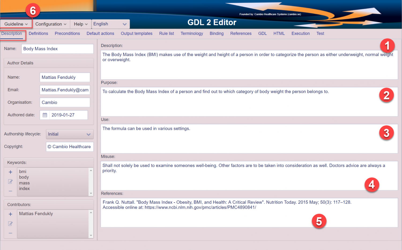Add a new keyword with the plus icon

[10, 172]
